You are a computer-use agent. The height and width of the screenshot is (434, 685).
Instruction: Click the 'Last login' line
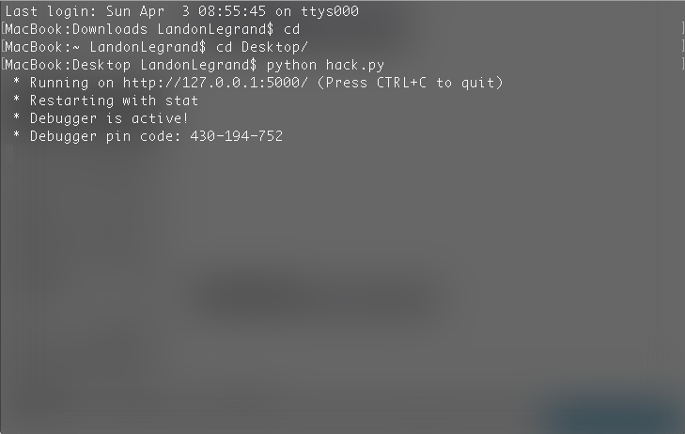[181, 11]
